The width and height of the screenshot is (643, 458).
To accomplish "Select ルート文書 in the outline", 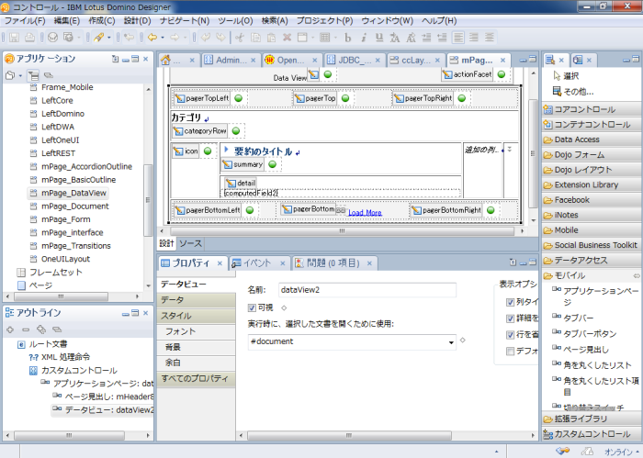I will point(48,344).
